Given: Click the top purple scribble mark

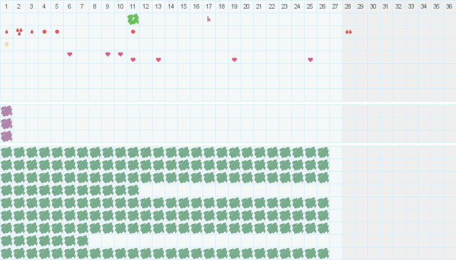Looking at the screenshot, I should point(6,111).
